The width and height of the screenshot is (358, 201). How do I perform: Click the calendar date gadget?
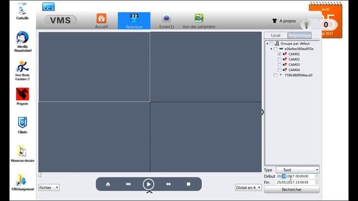point(326,20)
